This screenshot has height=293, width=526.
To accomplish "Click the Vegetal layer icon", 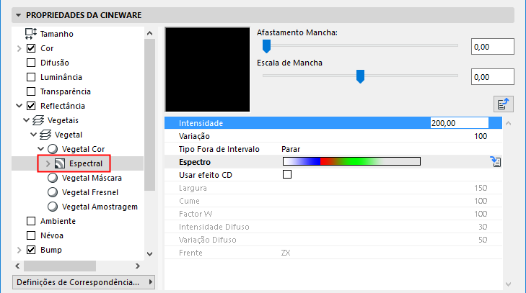I will 45,135.
